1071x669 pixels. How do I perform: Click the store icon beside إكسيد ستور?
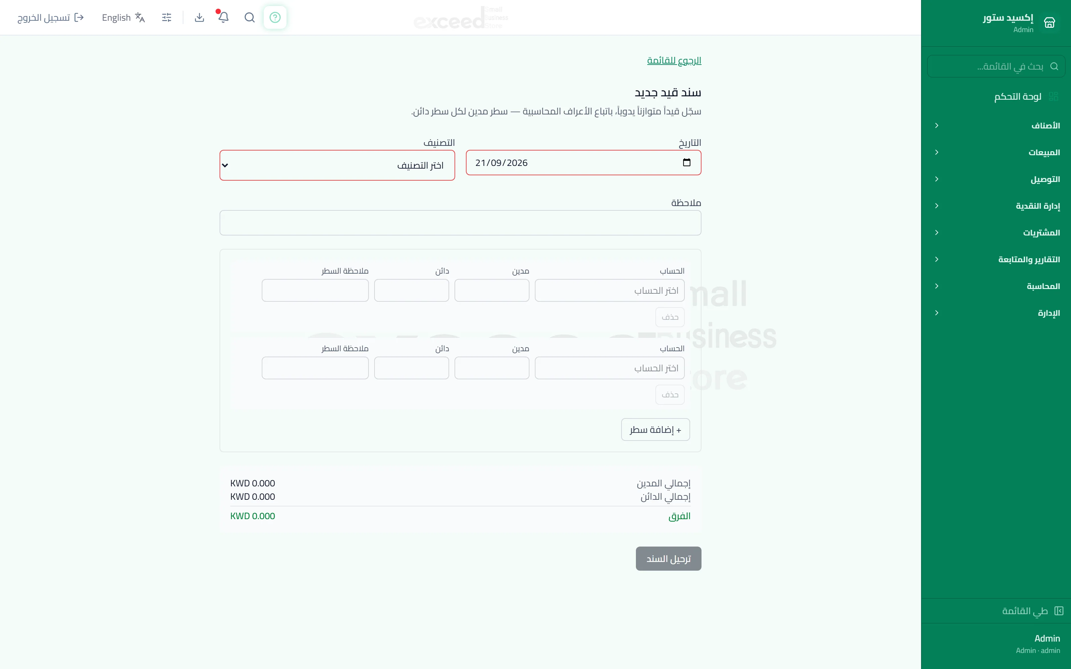(1049, 22)
